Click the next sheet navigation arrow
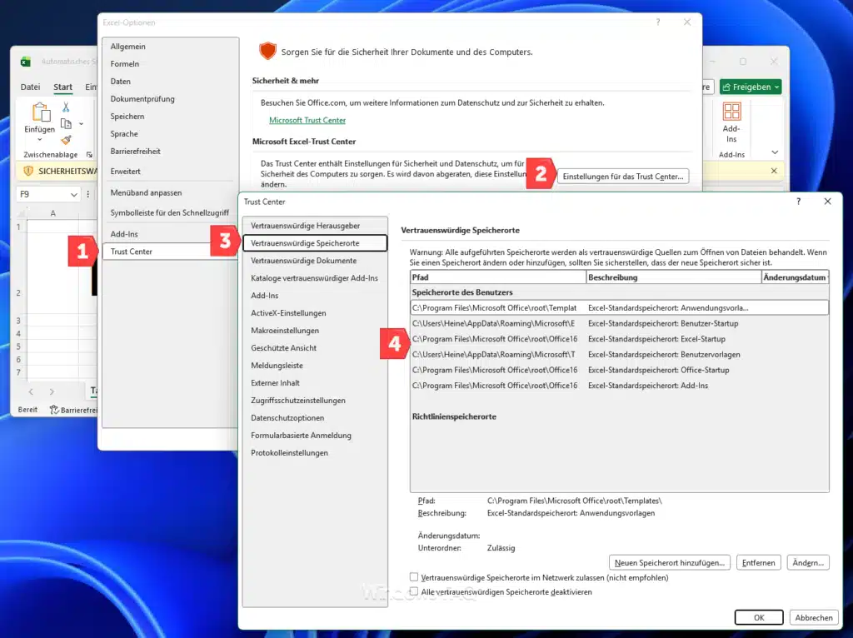Viewport: 853px width, 638px height. coord(52,391)
